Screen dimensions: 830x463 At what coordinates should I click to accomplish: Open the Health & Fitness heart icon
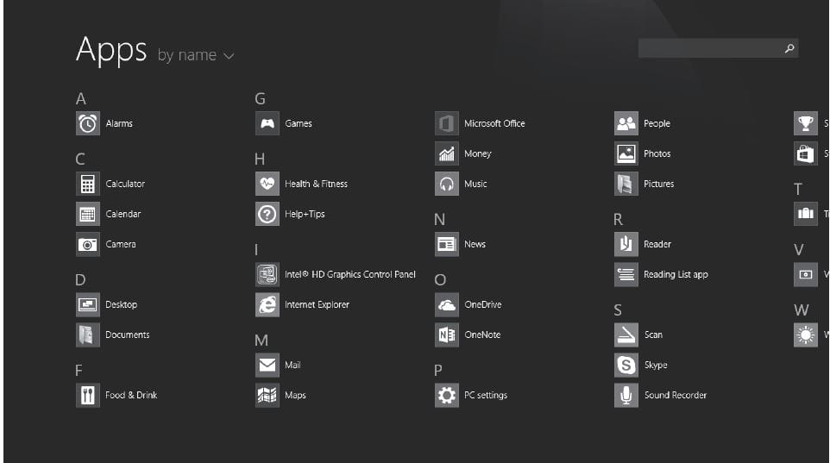267,185
